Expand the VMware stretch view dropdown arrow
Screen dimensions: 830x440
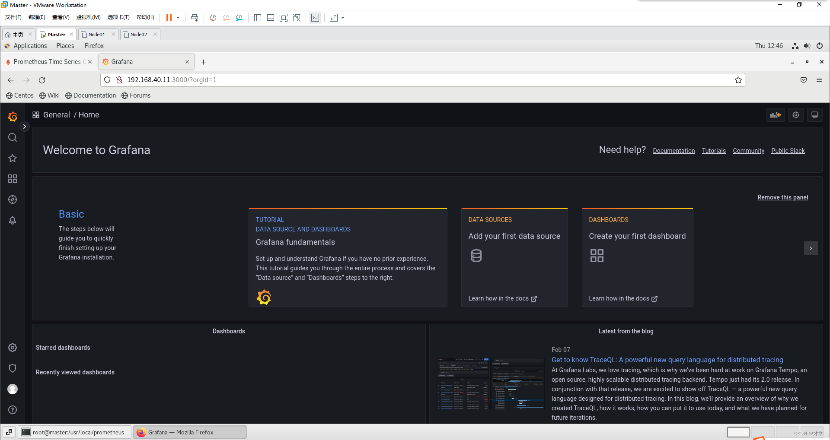(343, 18)
